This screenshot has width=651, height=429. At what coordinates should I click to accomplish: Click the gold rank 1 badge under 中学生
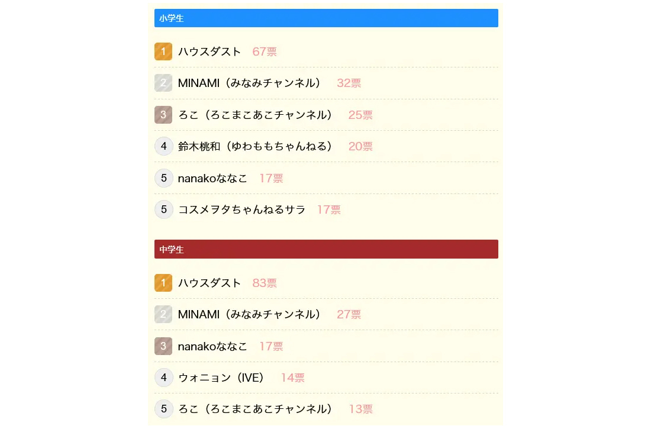163,283
